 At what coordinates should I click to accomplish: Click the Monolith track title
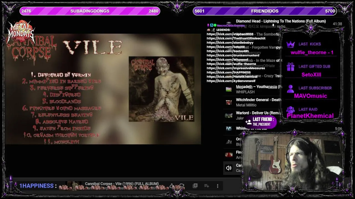click(x=62, y=142)
